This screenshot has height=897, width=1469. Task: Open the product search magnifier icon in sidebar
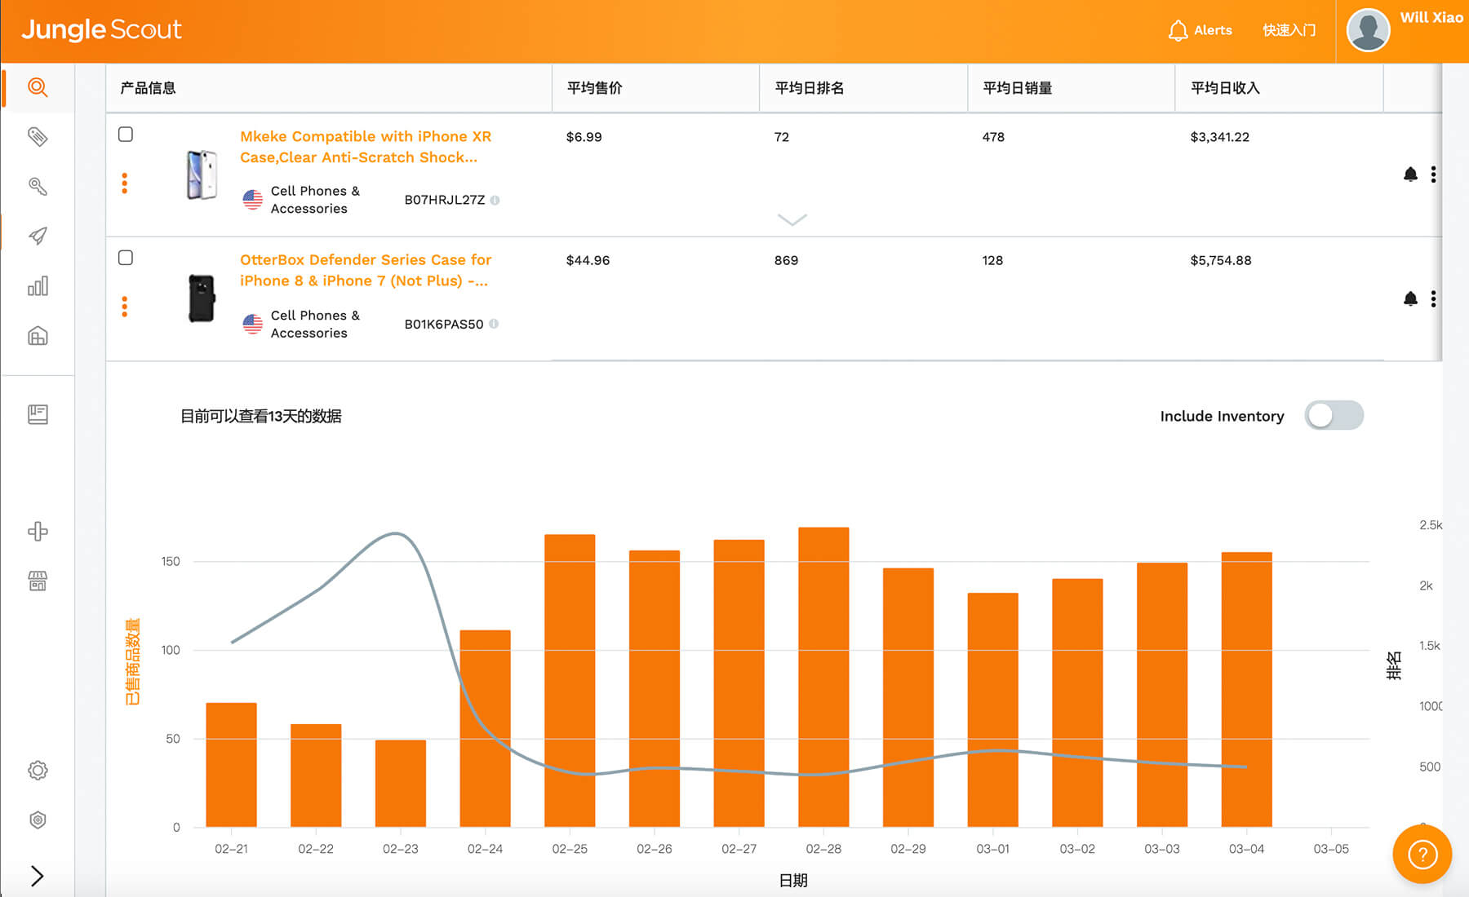pyautogui.click(x=38, y=87)
